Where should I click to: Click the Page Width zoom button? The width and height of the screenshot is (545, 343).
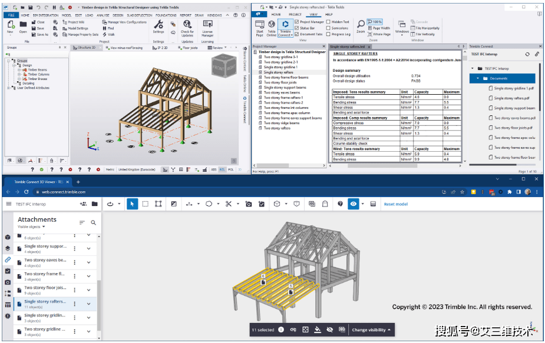tap(379, 28)
